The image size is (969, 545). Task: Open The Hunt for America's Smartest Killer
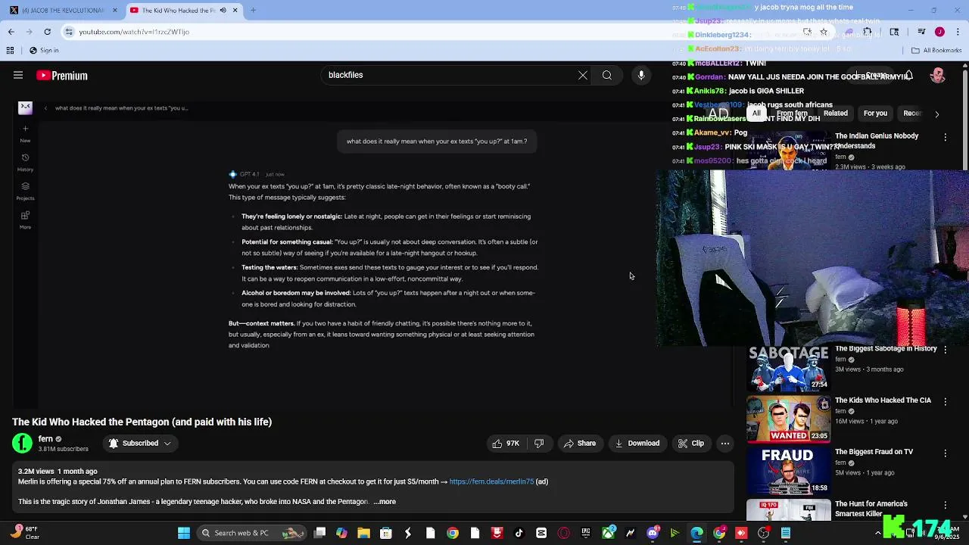coord(871,509)
